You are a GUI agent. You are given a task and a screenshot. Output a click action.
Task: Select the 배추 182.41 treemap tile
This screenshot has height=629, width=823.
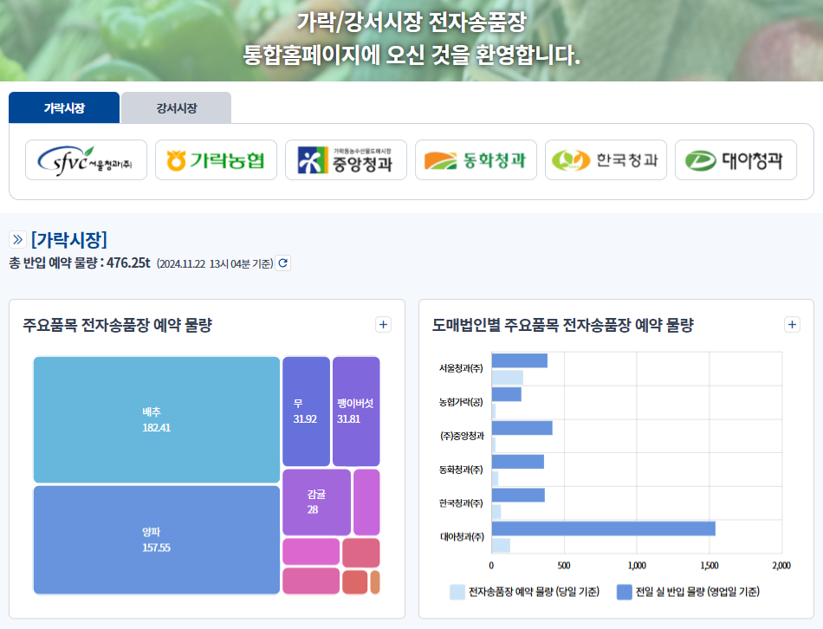(x=157, y=419)
